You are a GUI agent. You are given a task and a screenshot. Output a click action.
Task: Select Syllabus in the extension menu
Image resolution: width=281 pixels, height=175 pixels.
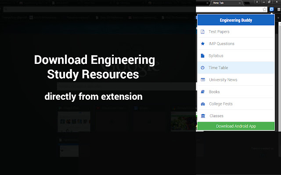click(236, 56)
